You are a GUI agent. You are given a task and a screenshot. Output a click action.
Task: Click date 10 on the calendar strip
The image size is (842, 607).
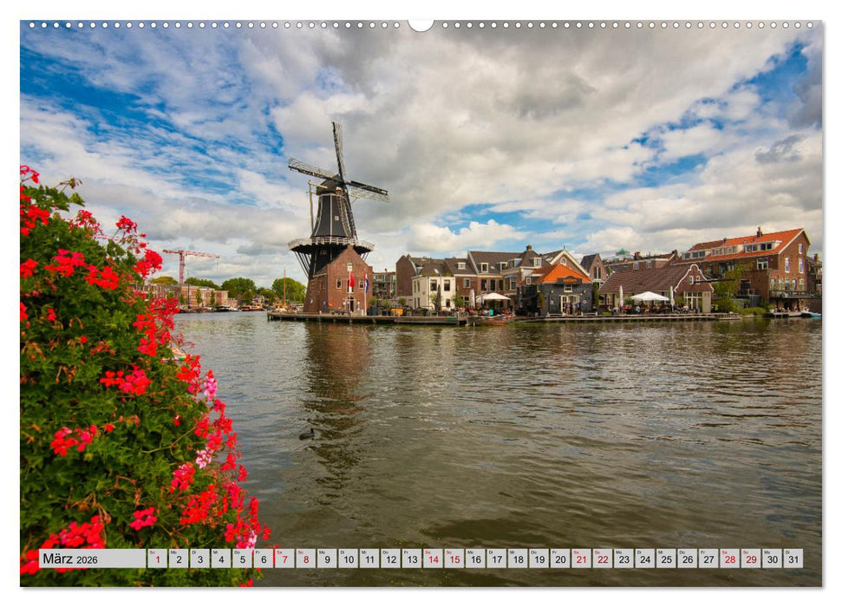(349, 558)
